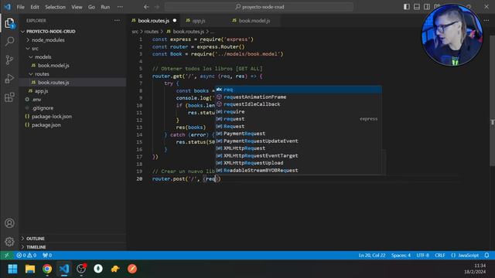Screen dimensions: 495x278
Task: Open the Search view in activity bar
Action: (x=9, y=41)
